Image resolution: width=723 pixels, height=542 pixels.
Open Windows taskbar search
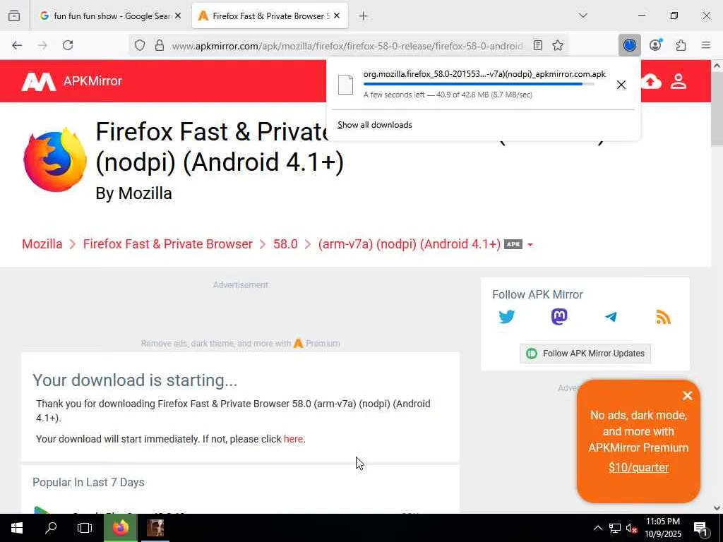click(51, 528)
